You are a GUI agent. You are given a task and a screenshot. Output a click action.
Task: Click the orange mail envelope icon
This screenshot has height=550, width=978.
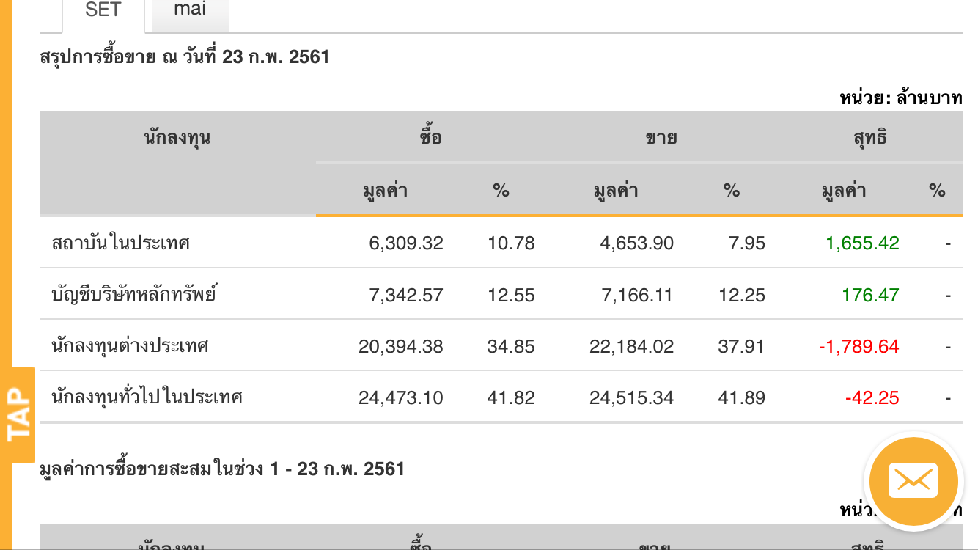[913, 482]
